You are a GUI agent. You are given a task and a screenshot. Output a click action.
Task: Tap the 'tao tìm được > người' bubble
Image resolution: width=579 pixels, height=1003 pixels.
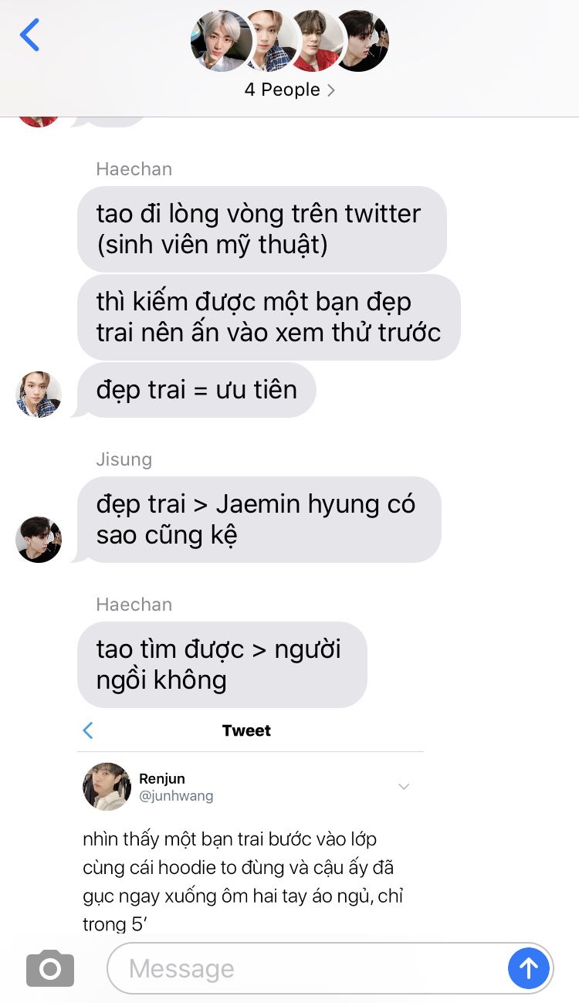click(x=222, y=665)
